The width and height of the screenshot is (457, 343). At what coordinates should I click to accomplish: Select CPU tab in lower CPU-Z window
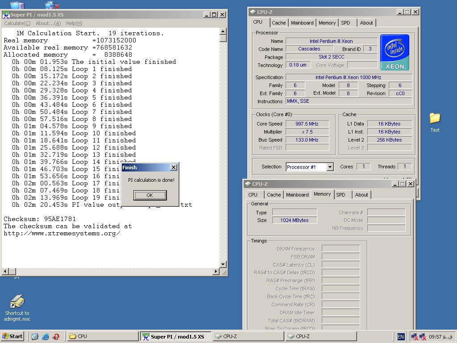click(253, 195)
